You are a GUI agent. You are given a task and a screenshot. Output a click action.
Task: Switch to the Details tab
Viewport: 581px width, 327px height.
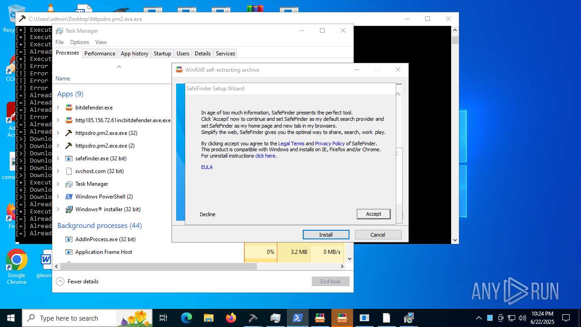pyautogui.click(x=202, y=54)
